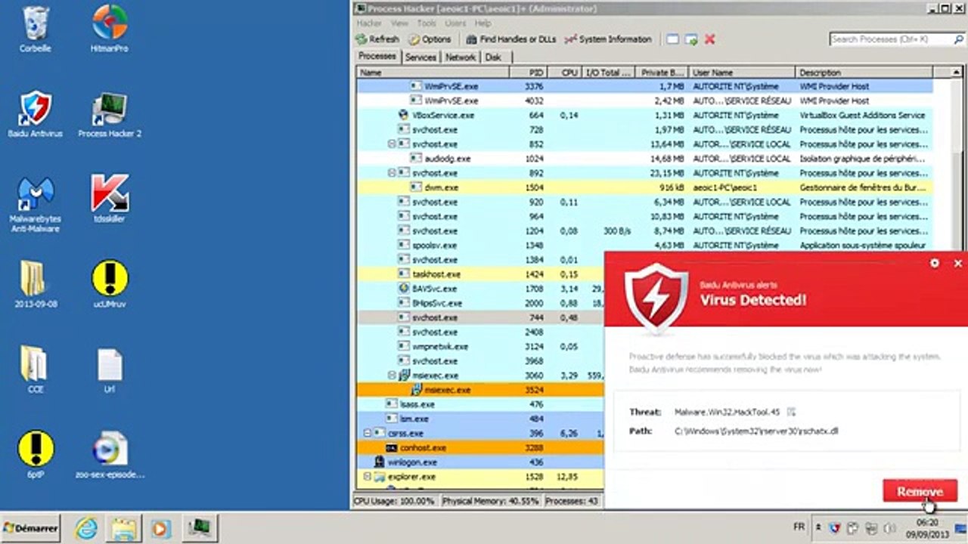Open the Tools menu
968x544 pixels.
click(427, 23)
